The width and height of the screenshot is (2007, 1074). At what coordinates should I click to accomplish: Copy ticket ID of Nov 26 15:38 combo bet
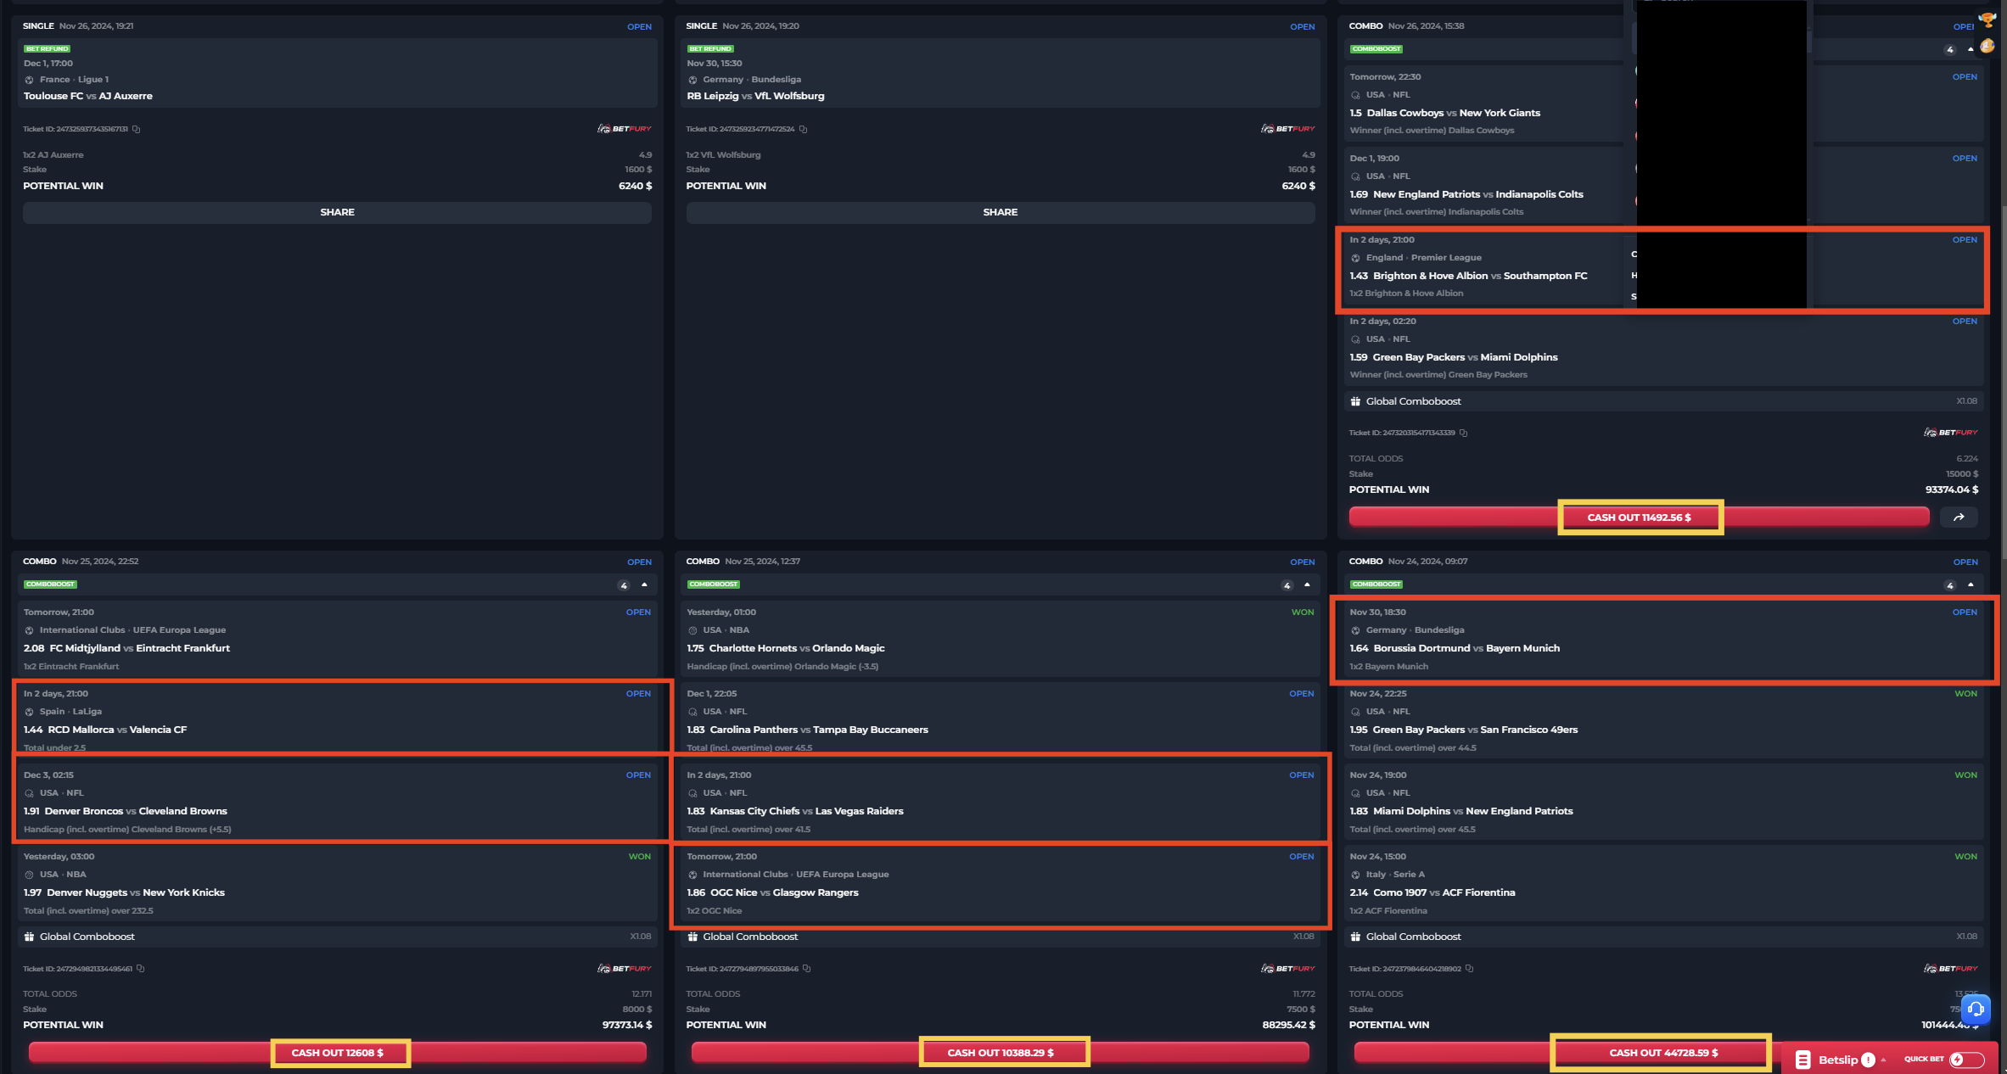click(1463, 433)
